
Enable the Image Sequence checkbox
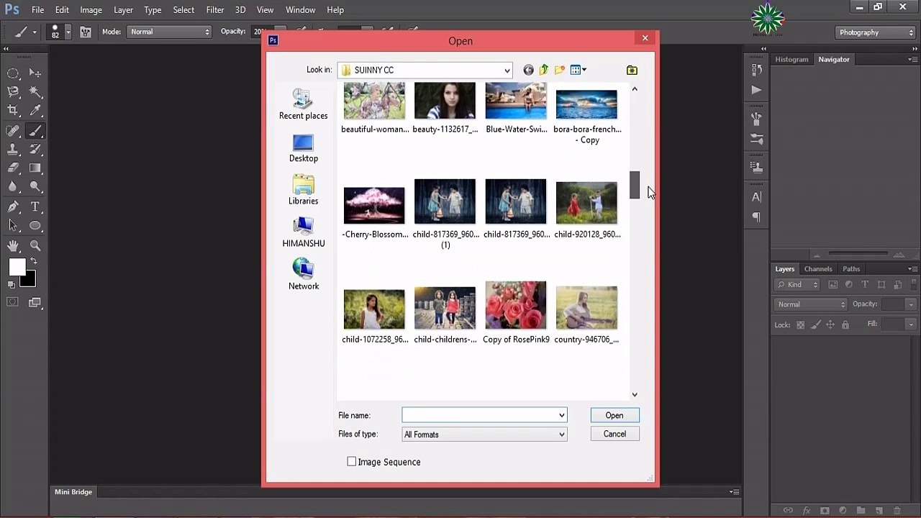point(352,462)
